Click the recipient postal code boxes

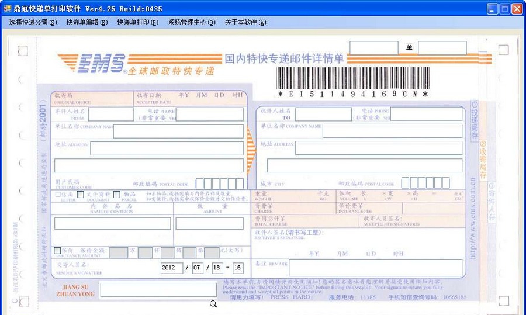point(425,183)
